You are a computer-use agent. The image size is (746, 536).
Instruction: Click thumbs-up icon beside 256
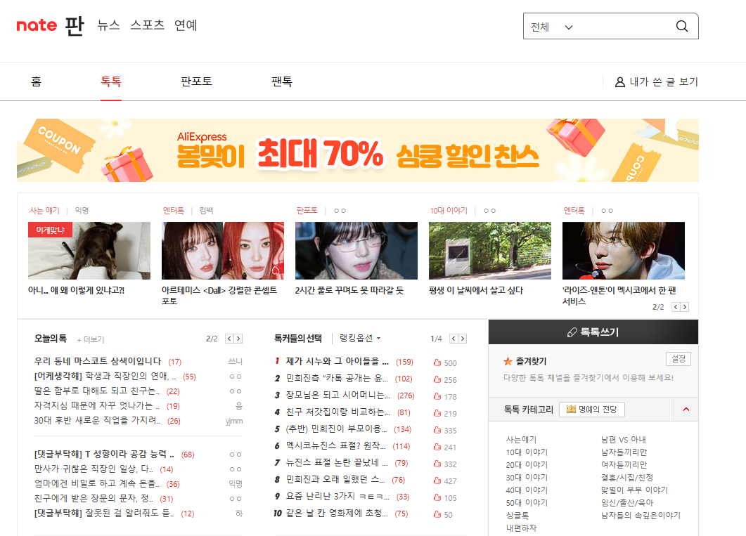click(437, 379)
